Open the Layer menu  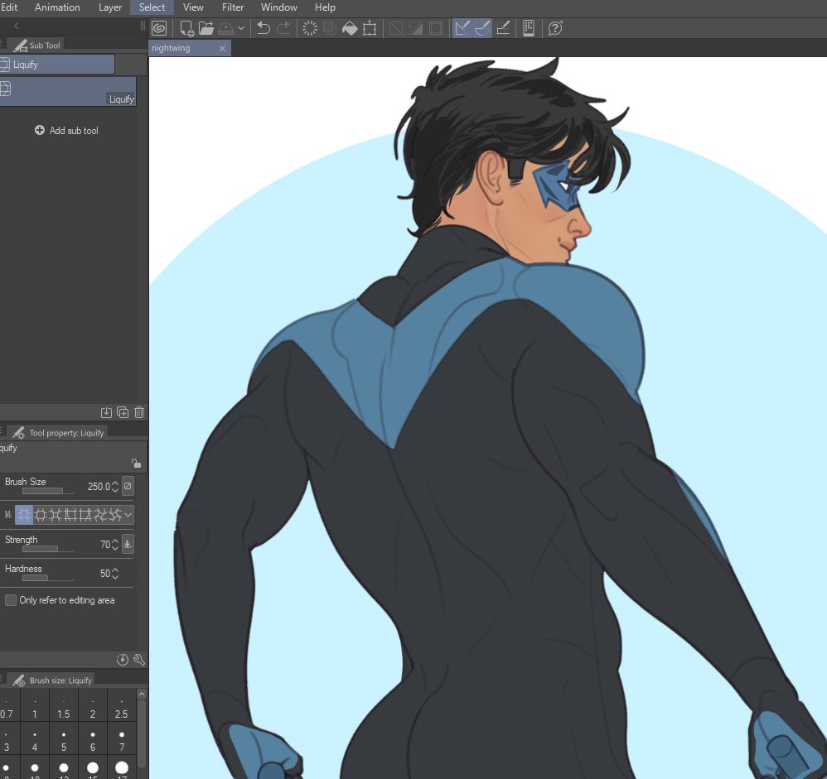(x=110, y=7)
